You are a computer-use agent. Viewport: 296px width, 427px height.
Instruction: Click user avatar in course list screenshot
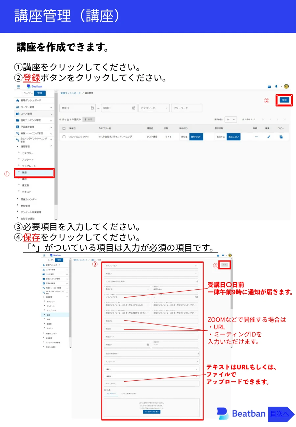(286, 86)
